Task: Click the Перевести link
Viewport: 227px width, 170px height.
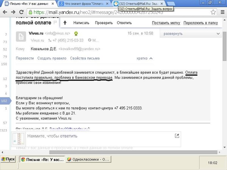Action: 25,58
